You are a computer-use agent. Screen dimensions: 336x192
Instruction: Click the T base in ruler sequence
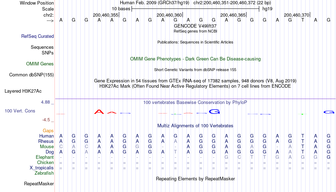click(302, 20)
